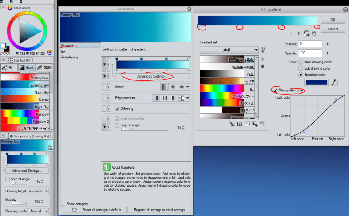Click the reverse gradient icon in Edit gradient
The image size is (349, 216).
[306, 33]
